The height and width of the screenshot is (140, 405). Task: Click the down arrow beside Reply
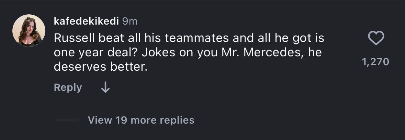105,88
